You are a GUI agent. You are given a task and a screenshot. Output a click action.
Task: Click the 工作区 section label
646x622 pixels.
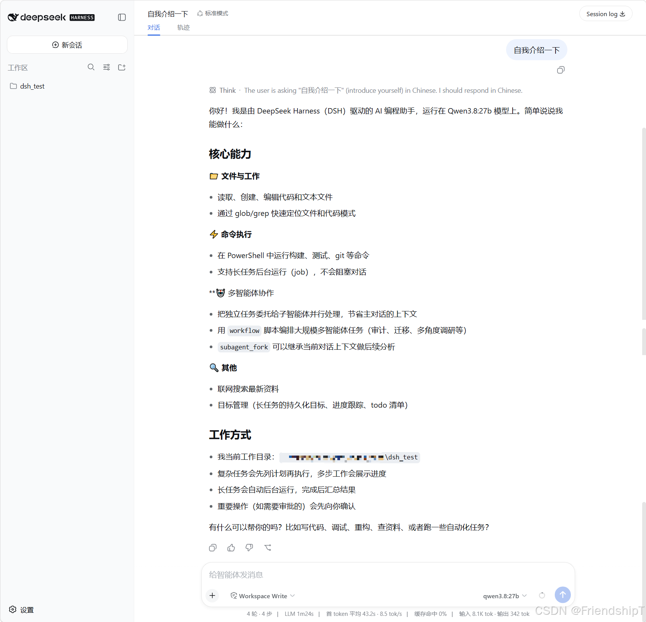pos(18,68)
